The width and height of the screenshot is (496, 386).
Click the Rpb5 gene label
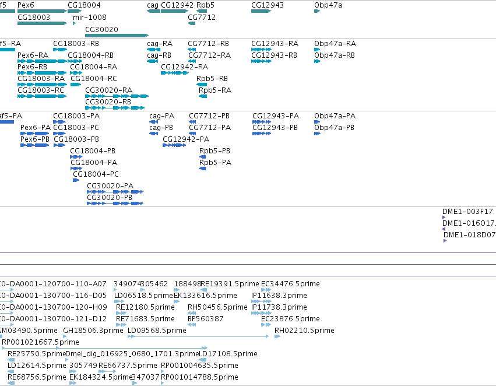205,5
